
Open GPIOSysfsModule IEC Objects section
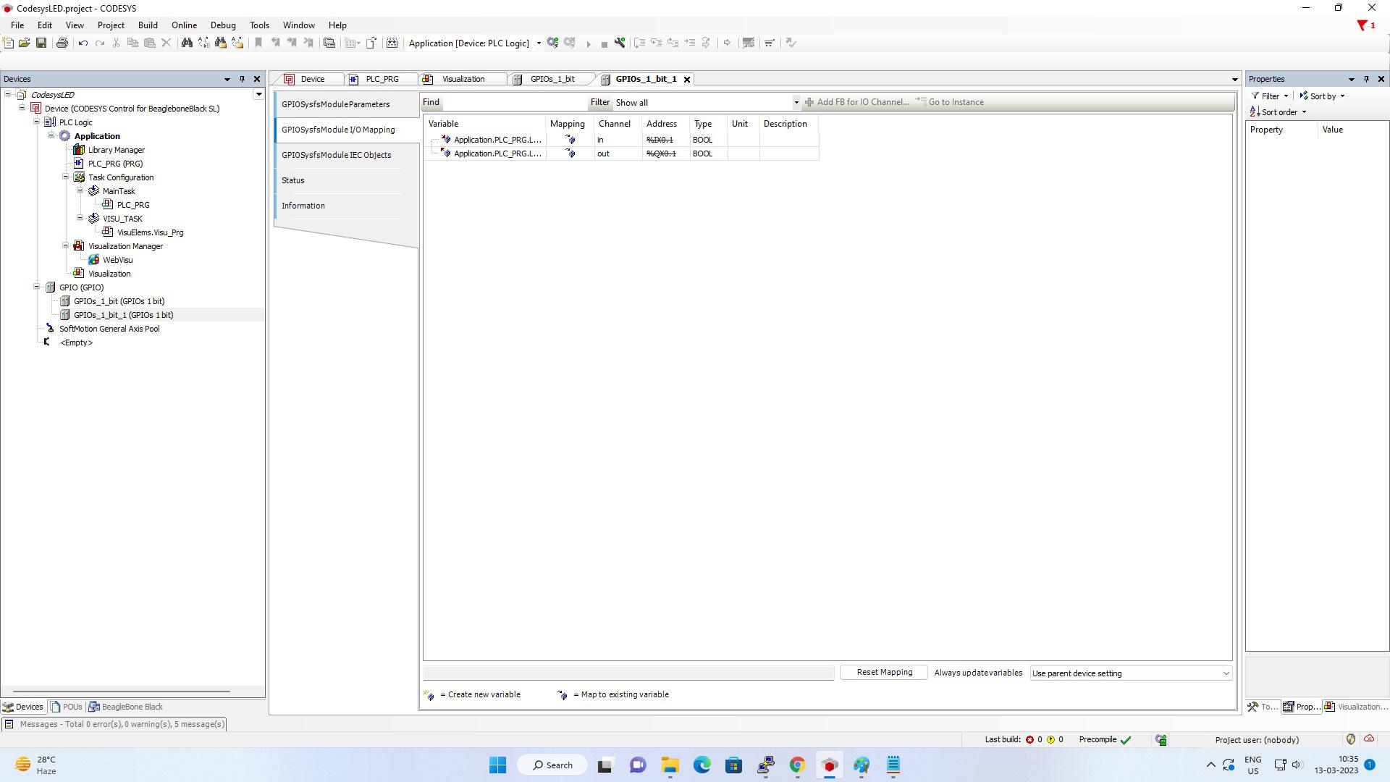point(336,155)
